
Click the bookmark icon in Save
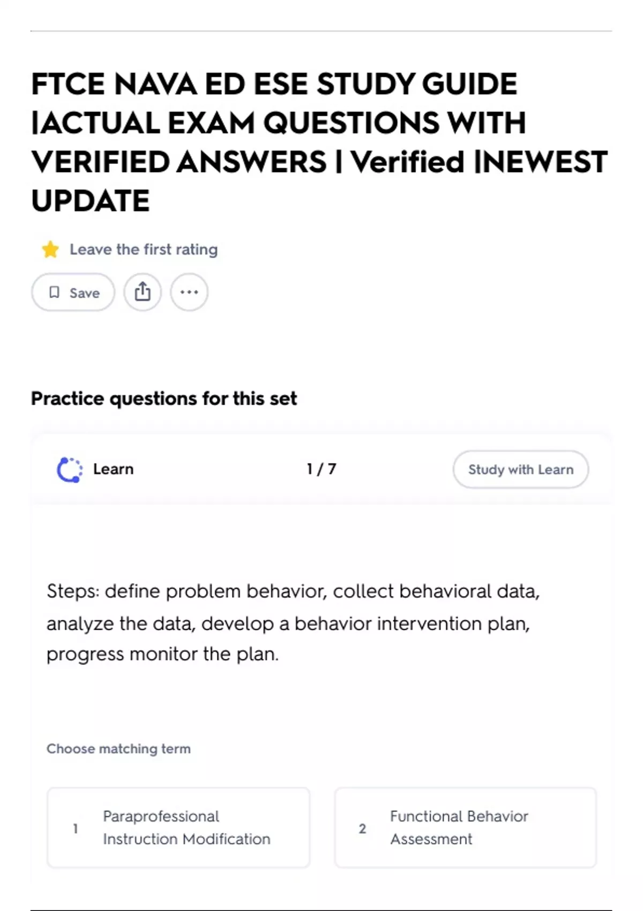(x=54, y=292)
